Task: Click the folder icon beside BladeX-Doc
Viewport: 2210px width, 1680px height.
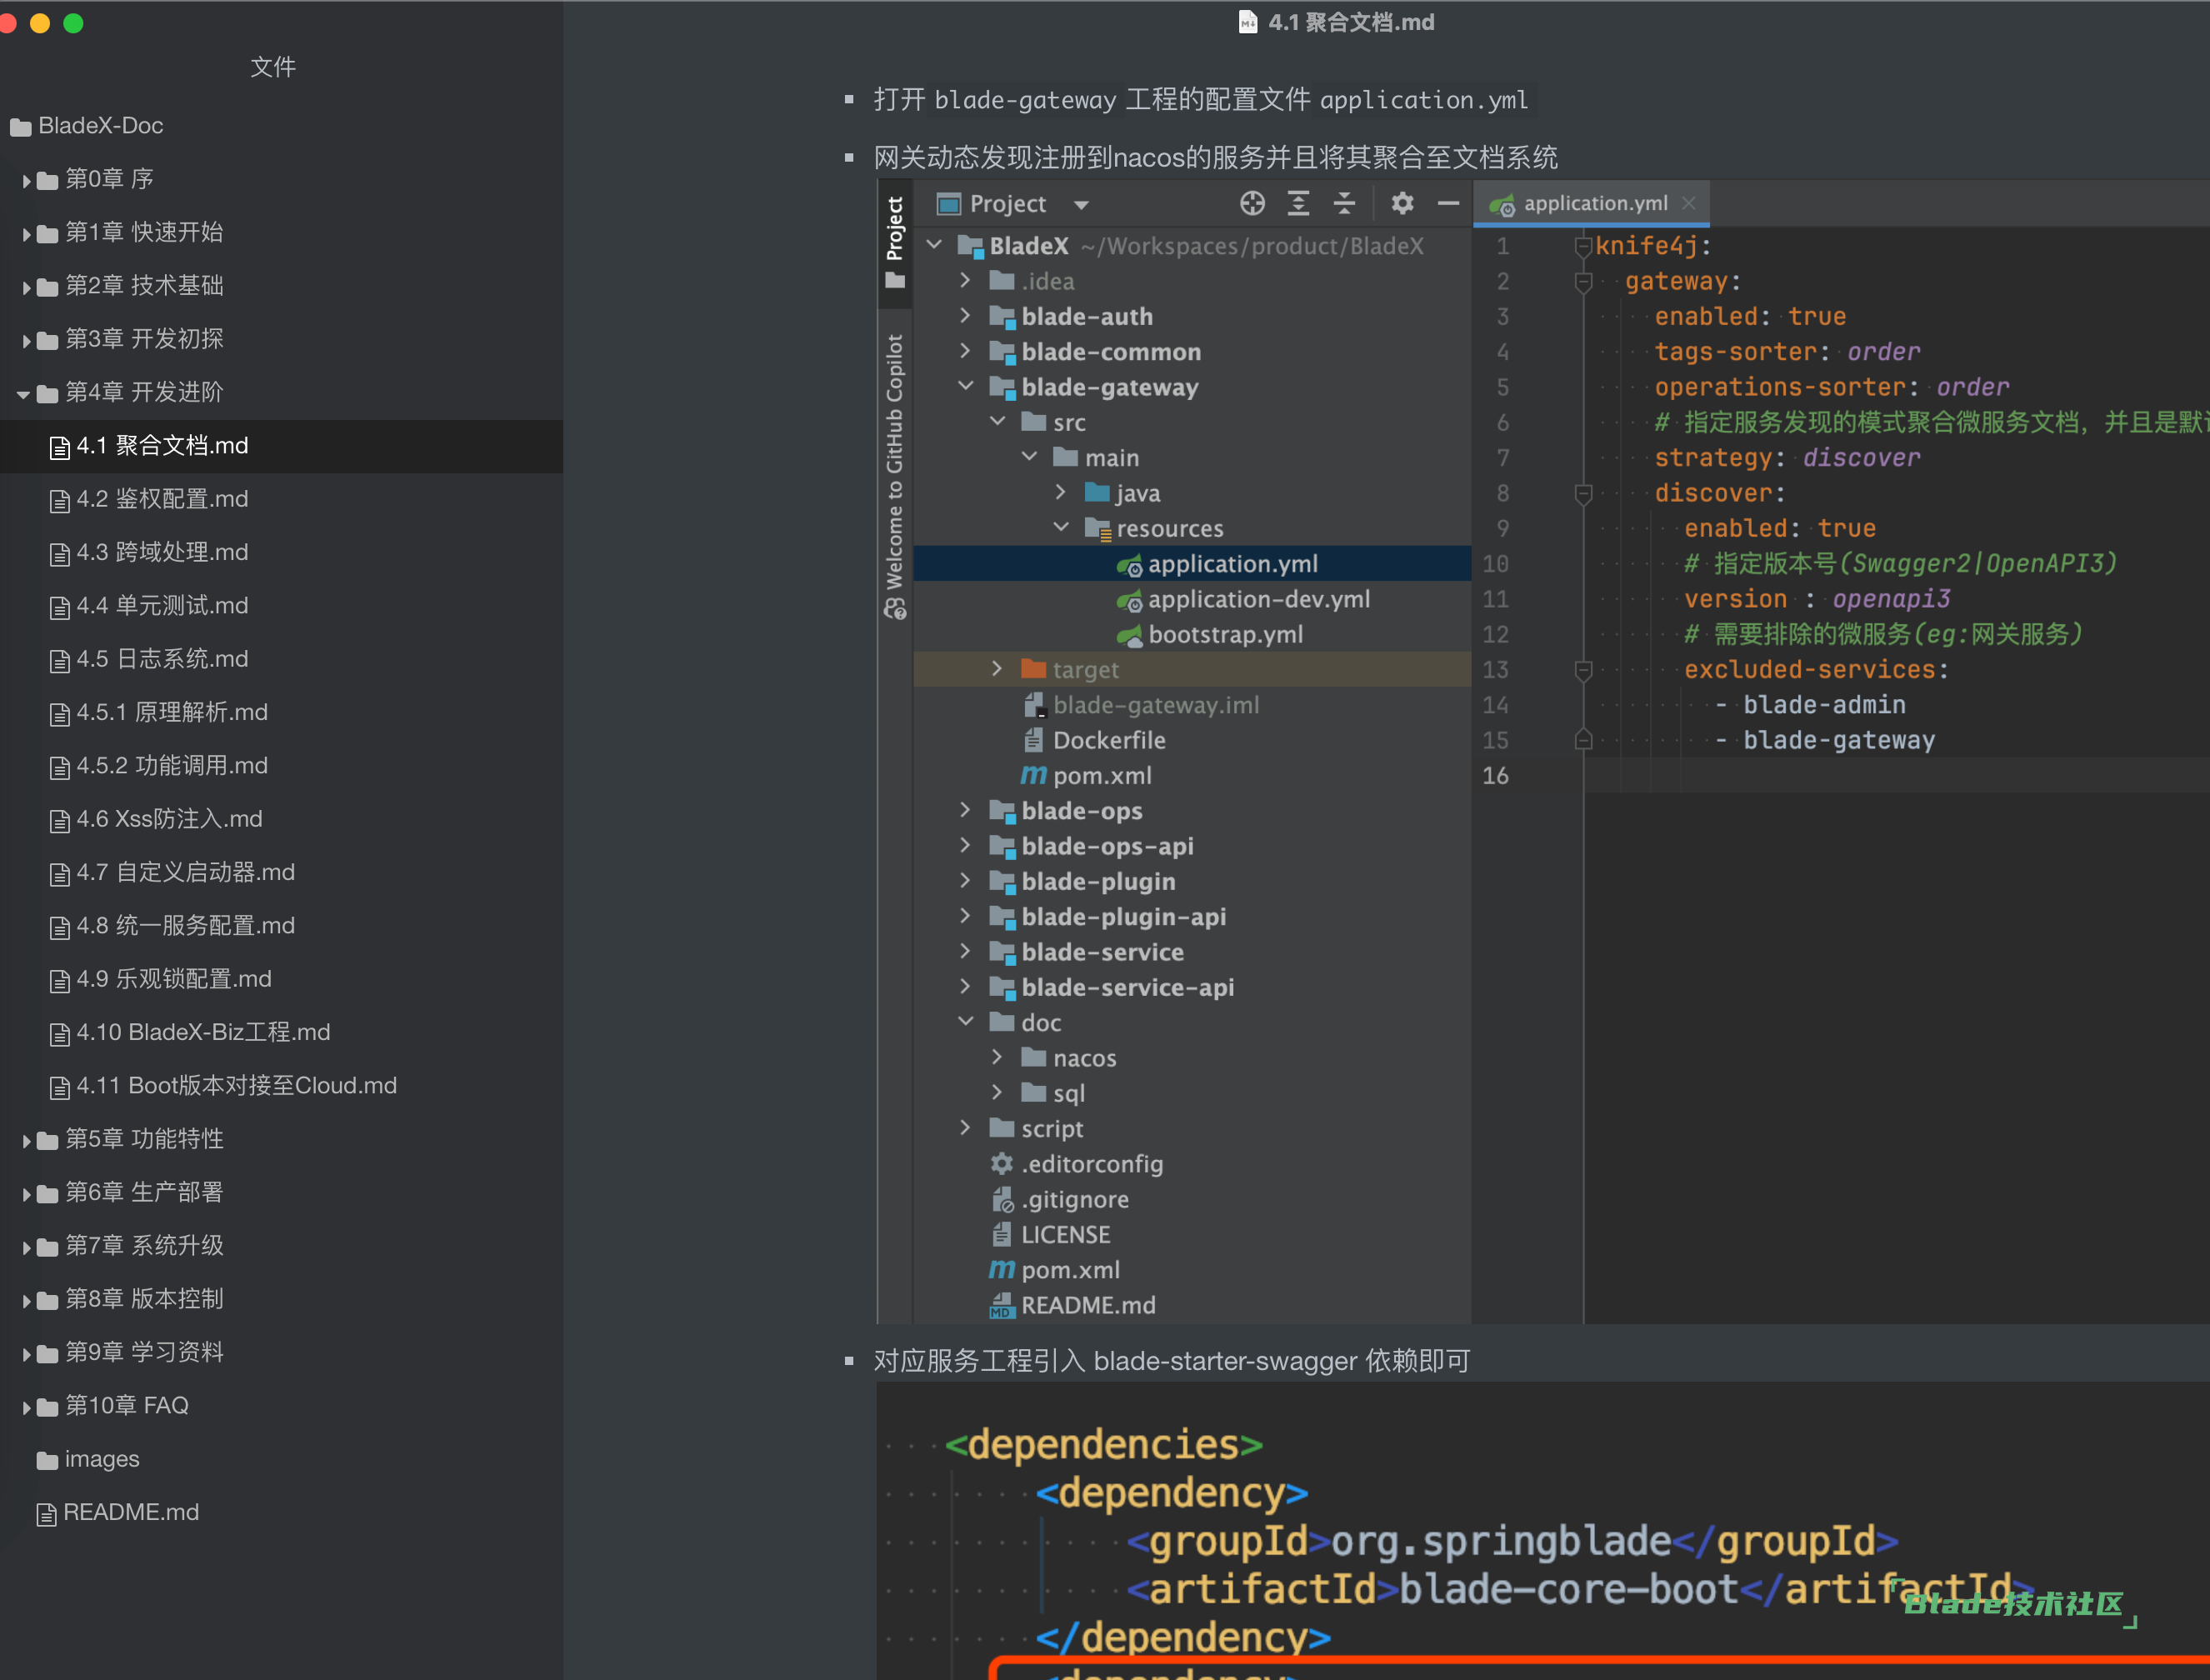Action: pyautogui.click(x=20, y=128)
